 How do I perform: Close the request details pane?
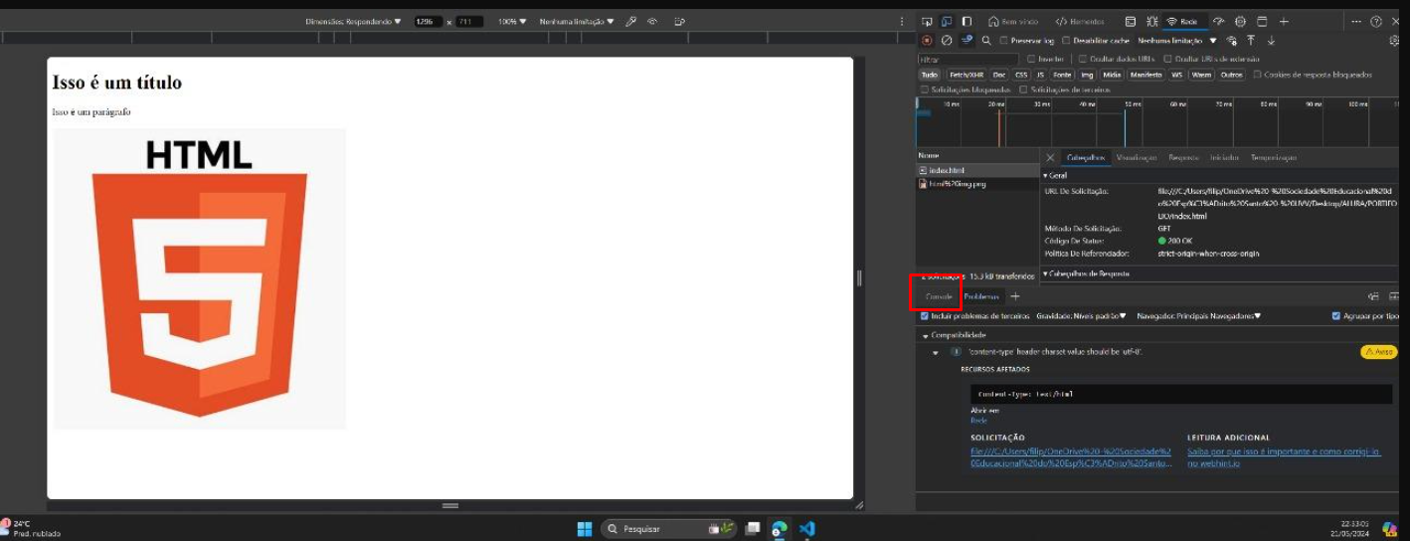(x=1050, y=157)
